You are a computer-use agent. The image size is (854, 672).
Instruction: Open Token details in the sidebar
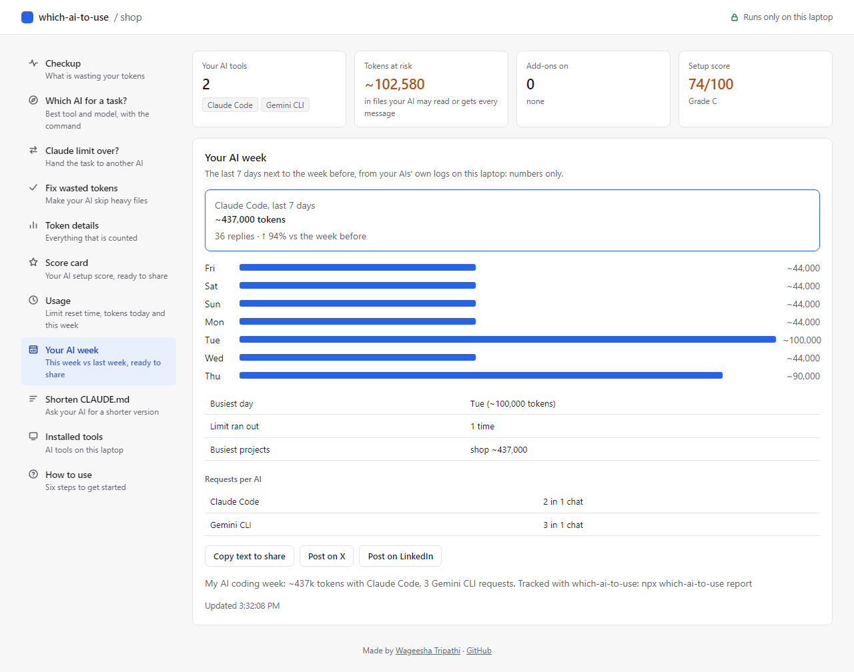point(99,231)
